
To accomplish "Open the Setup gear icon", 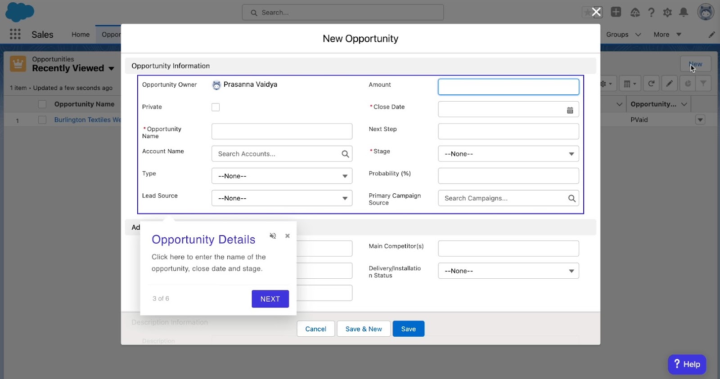I will (667, 13).
